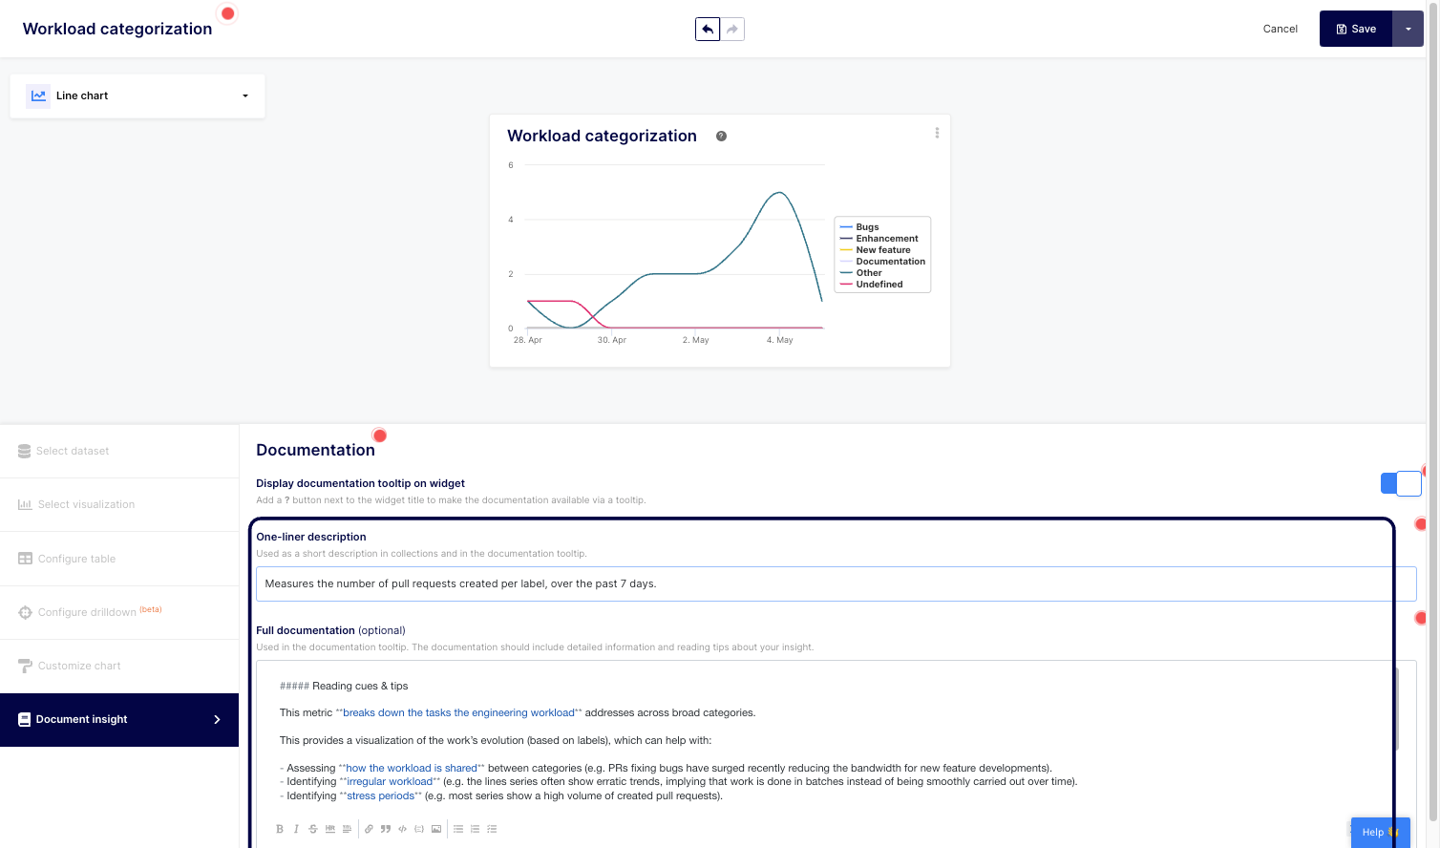Viewport: 1440px width, 848px height.
Task: Switch to the Select dataset section
Action: [x=72, y=451]
